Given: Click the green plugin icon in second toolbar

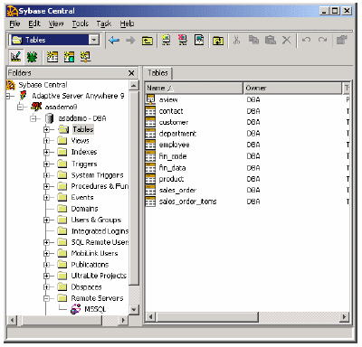Looking at the screenshot, I should (x=32, y=57).
